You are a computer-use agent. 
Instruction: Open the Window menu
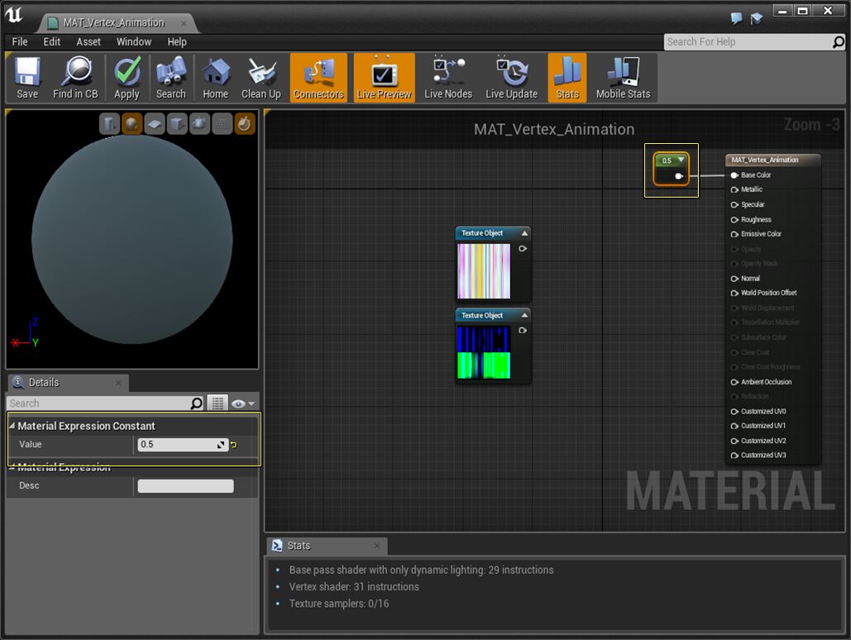[x=133, y=41]
